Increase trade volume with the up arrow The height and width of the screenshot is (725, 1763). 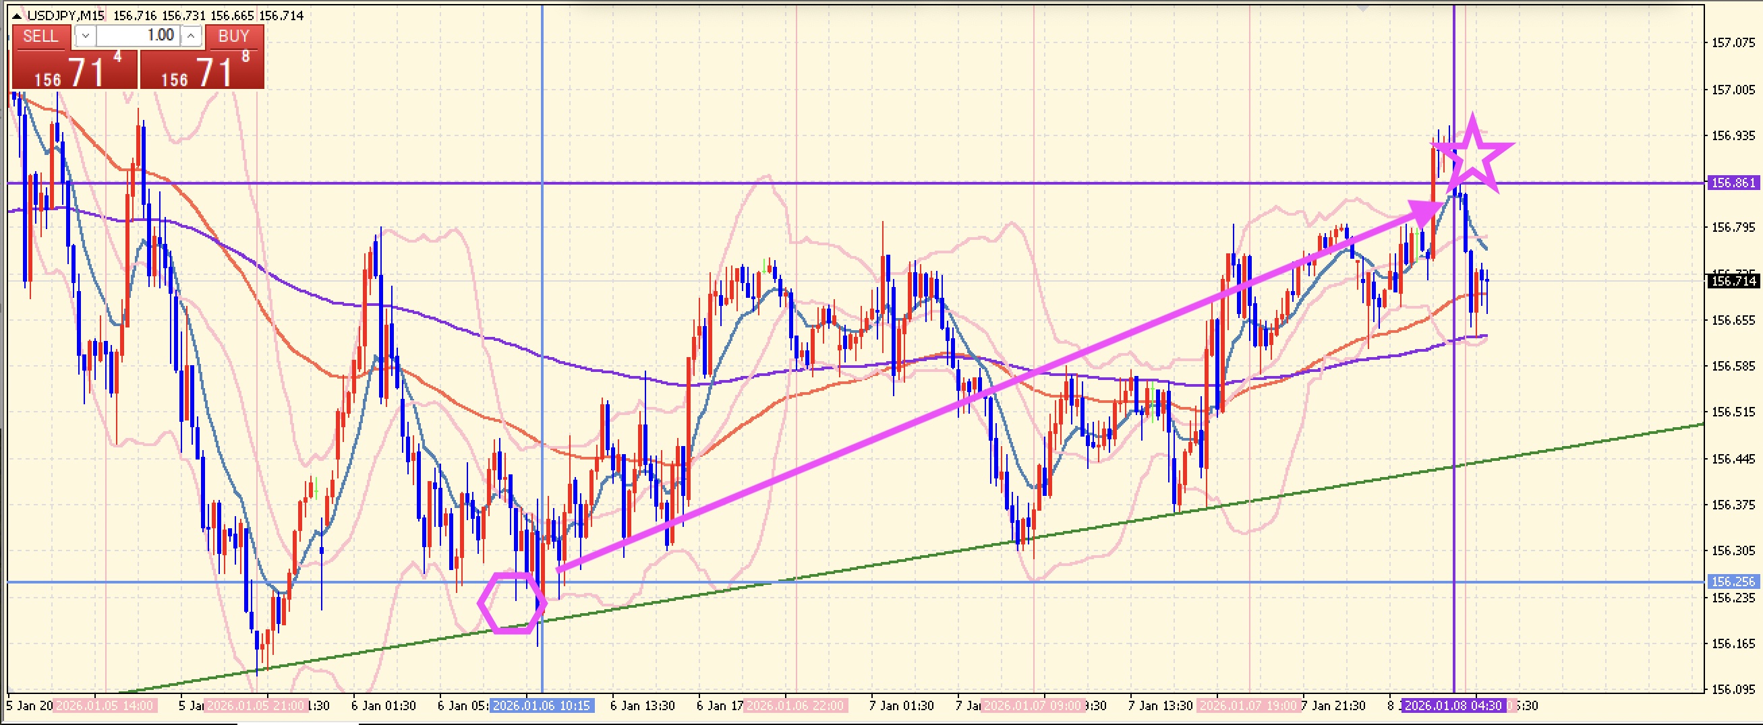pos(192,36)
